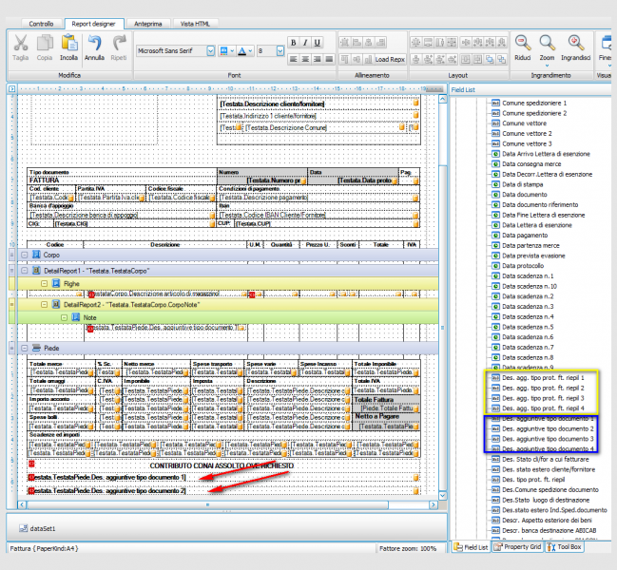Open the Field List bottom tab
Screen dimensions: 617x570
tap(471, 547)
